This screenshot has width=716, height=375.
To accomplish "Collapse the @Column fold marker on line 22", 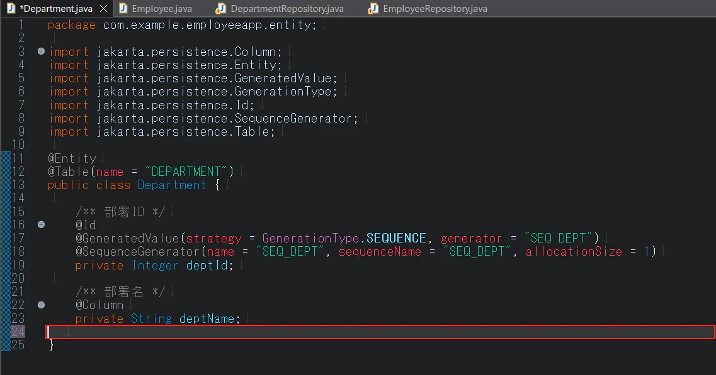I will (x=41, y=305).
